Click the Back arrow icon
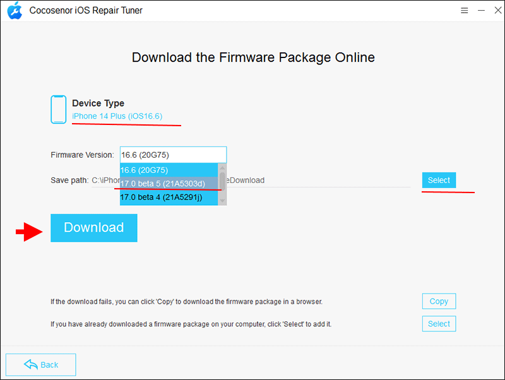This screenshot has height=380, width=505. [30, 365]
